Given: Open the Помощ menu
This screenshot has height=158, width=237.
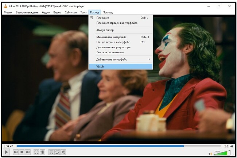Looking at the screenshot, I should pyautogui.click(x=108, y=12).
